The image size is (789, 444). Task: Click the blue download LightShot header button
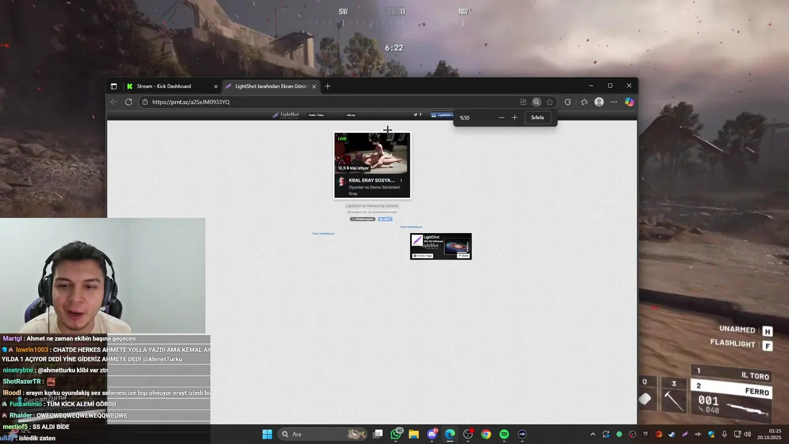pos(441,115)
